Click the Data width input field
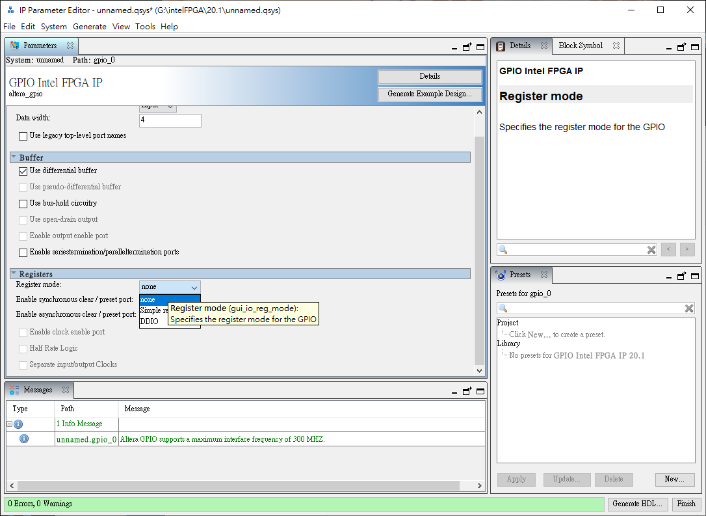The height and width of the screenshot is (516, 706). (x=170, y=120)
